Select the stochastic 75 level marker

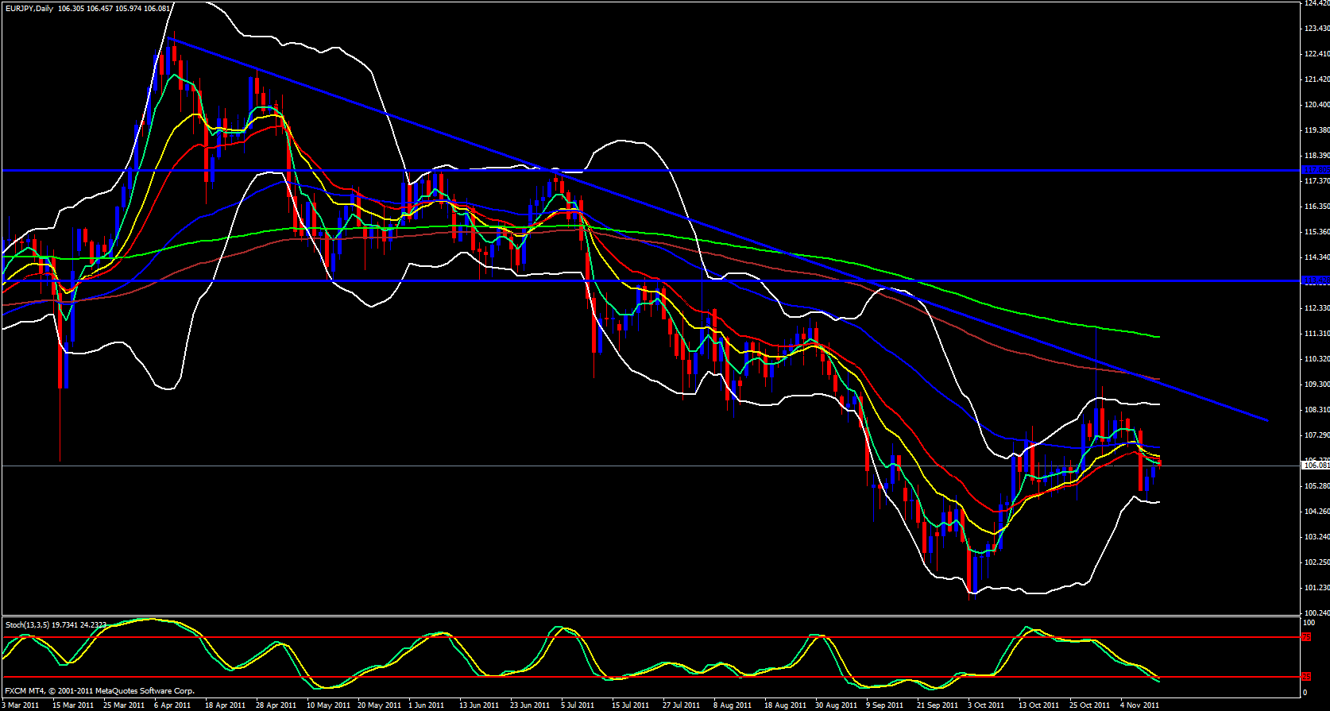pyautogui.click(x=1306, y=637)
